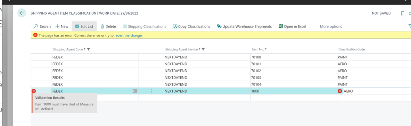Viewport: 411px width, 126px height.
Task: Open list in Excel
Action: 292,27
